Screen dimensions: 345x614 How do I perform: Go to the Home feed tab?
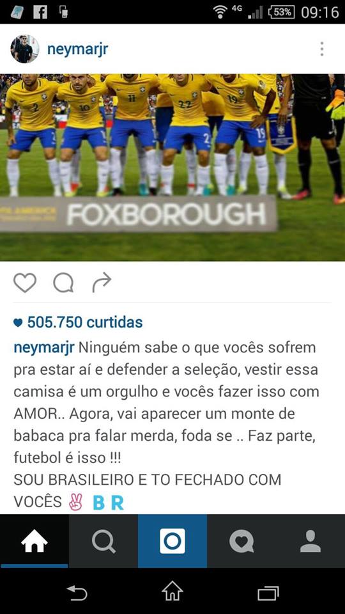pos(34,541)
